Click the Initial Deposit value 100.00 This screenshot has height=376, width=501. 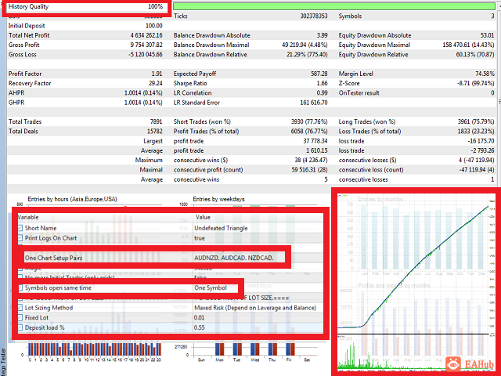coord(154,26)
